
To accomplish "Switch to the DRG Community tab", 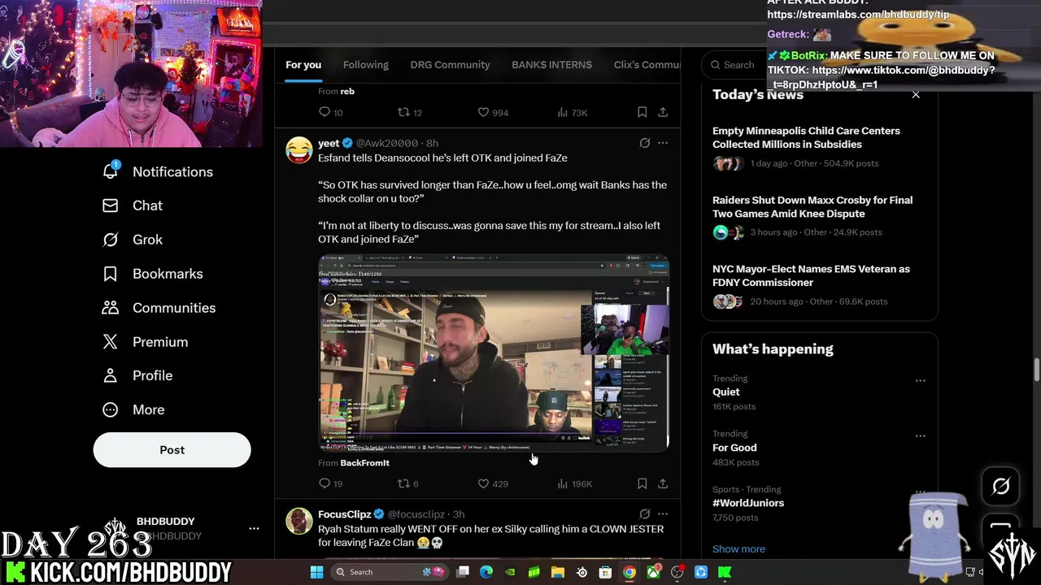I will [x=450, y=64].
